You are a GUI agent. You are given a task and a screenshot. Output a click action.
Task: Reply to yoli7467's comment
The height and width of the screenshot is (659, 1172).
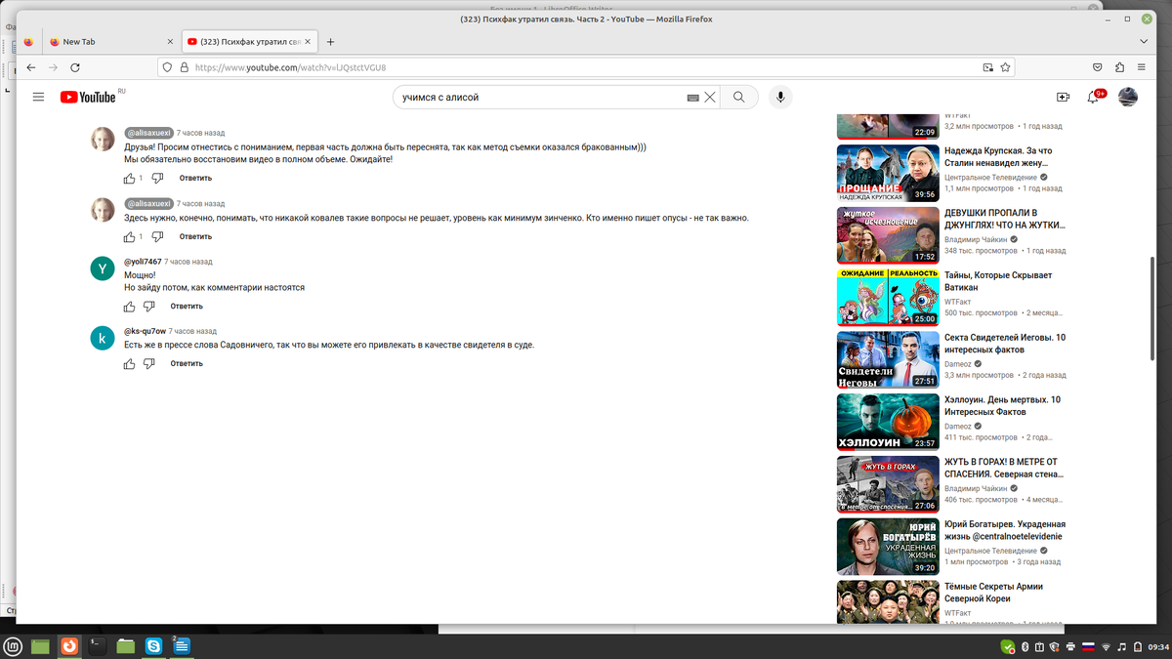click(x=187, y=307)
